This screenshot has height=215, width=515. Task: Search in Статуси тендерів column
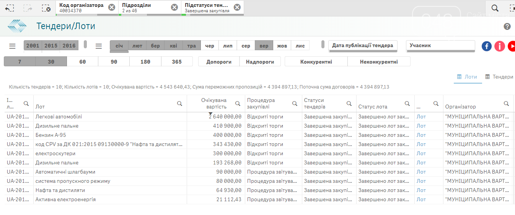pyautogui.click(x=349, y=103)
